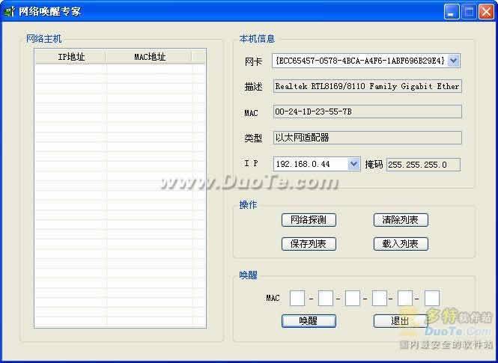Image resolution: width=498 pixels, height=363 pixels.
Task: Click the 保存列表 button
Action: point(309,244)
